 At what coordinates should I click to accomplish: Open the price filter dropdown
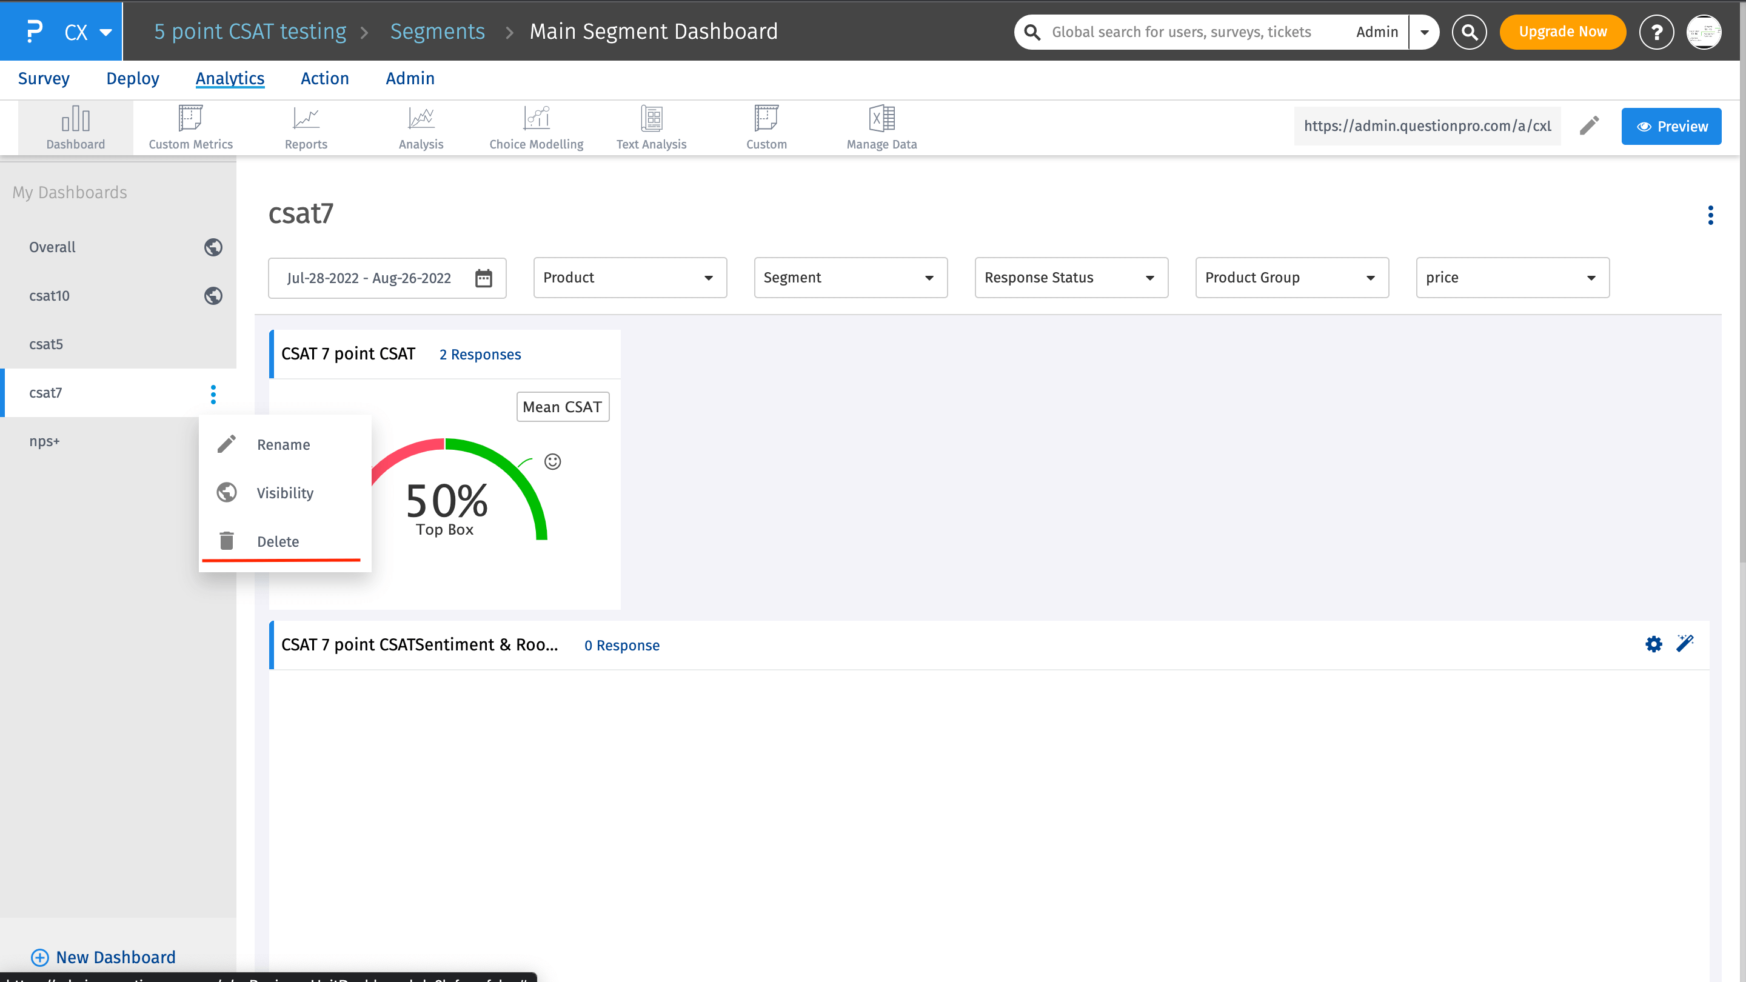pyautogui.click(x=1512, y=277)
